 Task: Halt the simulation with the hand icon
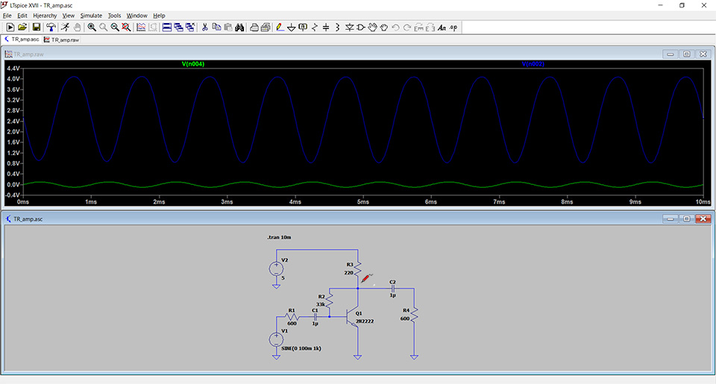tap(77, 28)
